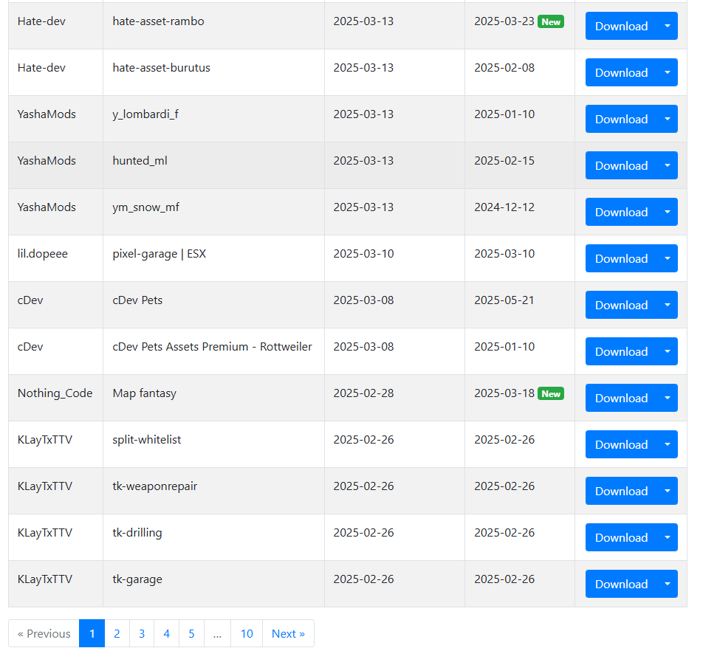This screenshot has height=648, width=717.
Task: Click the New badge on hate-asset-rambo row
Action: pyautogui.click(x=551, y=22)
